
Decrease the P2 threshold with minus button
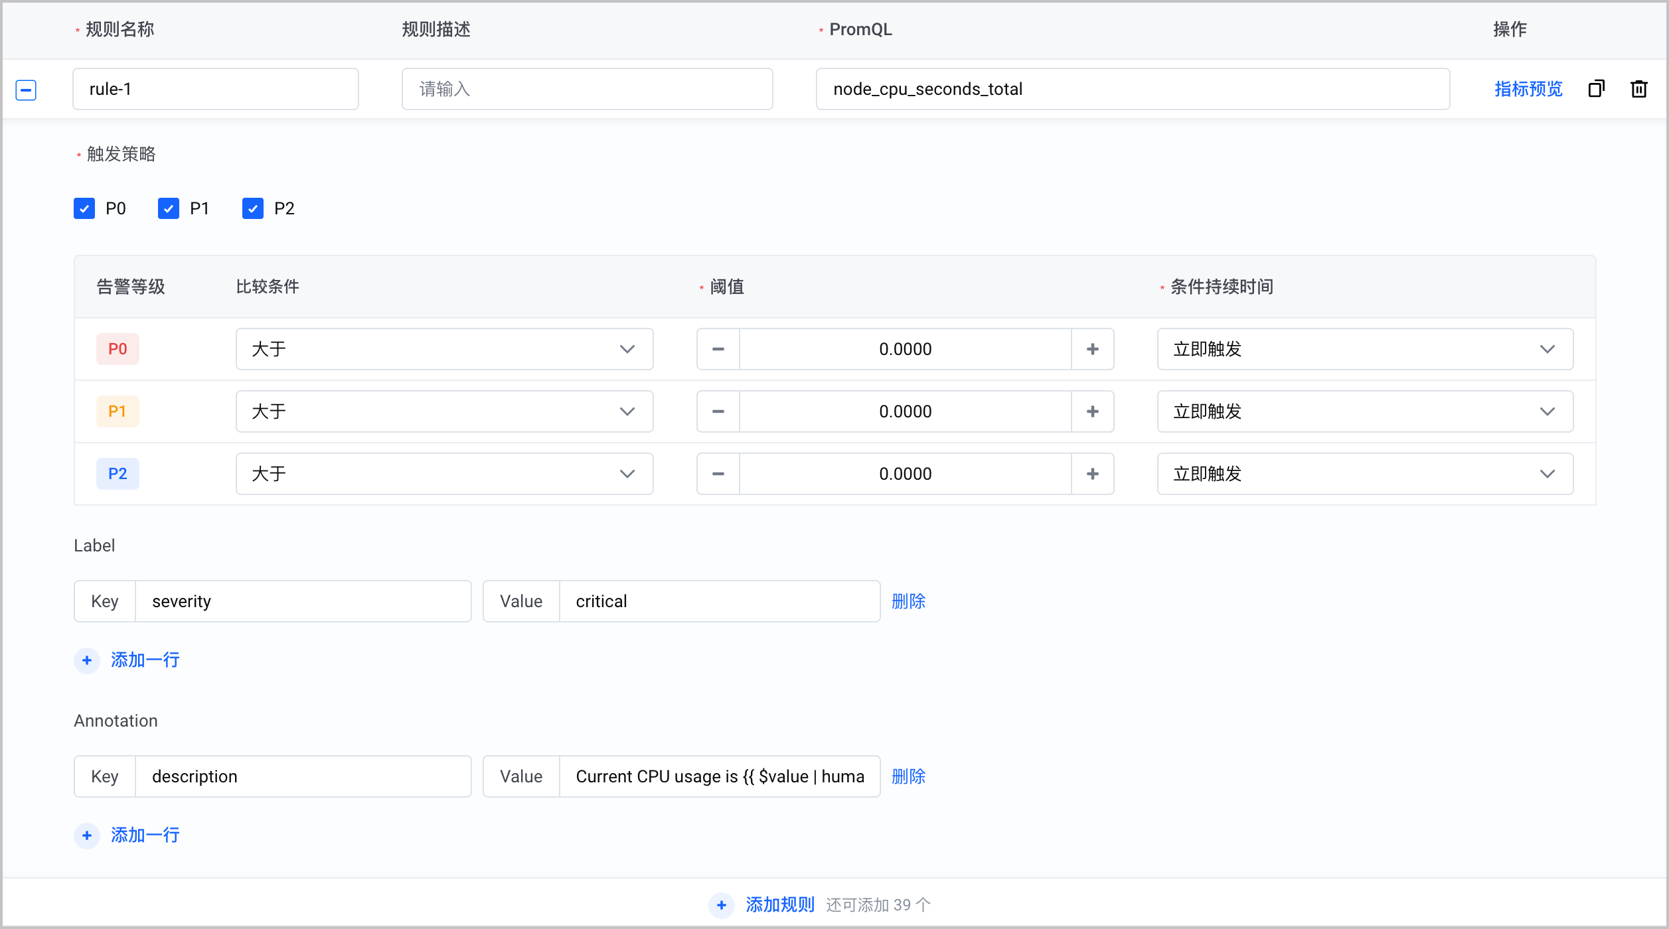point(718,474)
